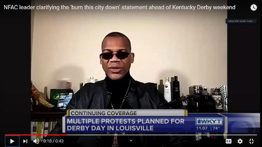Click the 11:07 | 74° time and temperature
The width and height of the screenshot is (262, 147).
point(208,128)
